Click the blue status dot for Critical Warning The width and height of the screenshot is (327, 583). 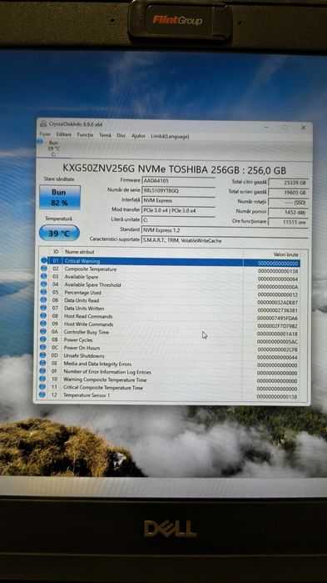(44, 260)
